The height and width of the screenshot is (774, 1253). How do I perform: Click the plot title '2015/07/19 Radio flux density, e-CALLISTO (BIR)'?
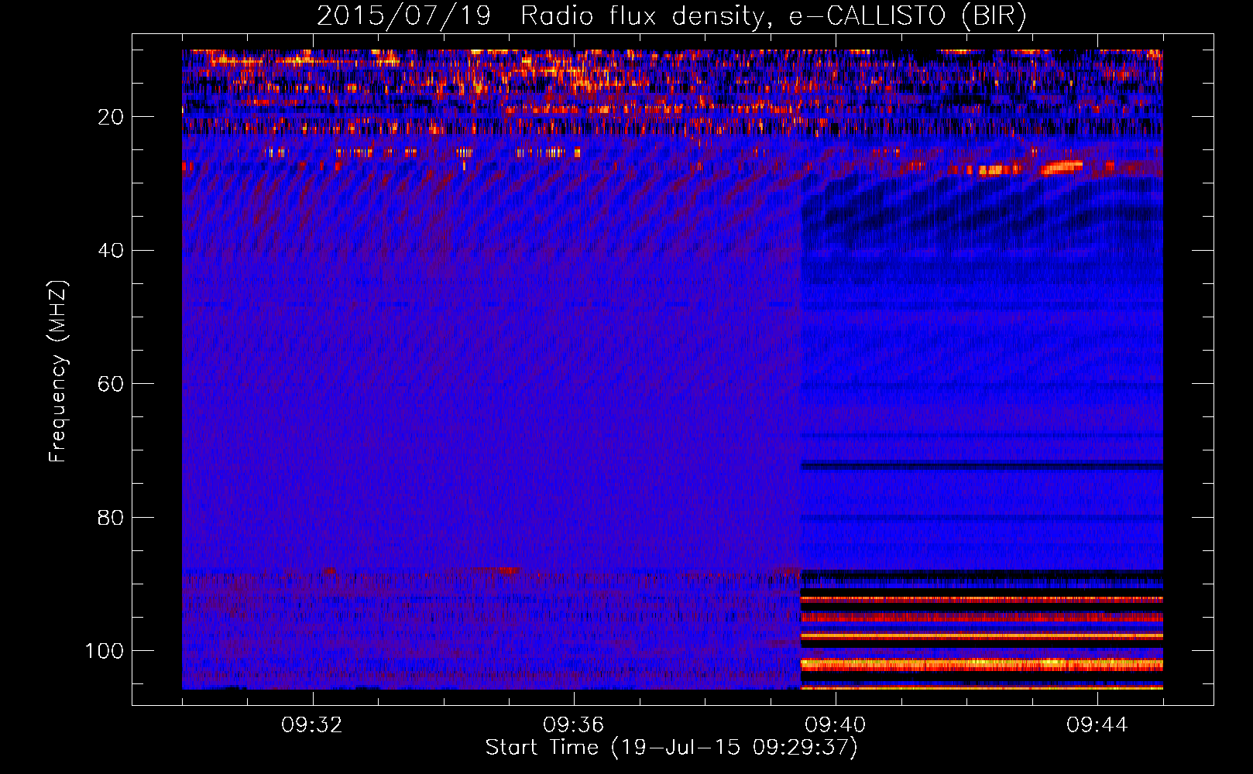click(671, 16)
